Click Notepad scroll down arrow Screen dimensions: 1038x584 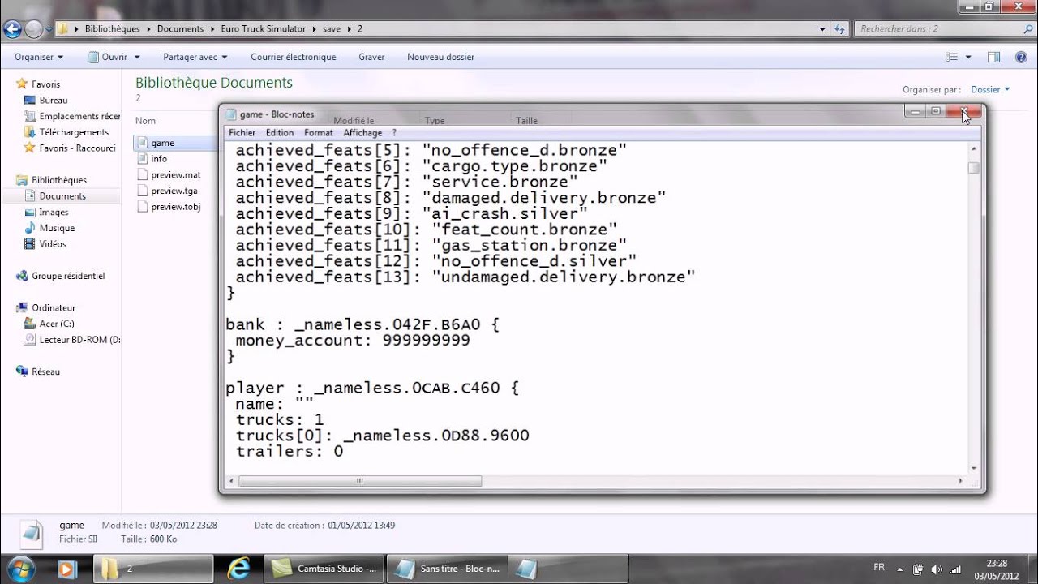974,467
